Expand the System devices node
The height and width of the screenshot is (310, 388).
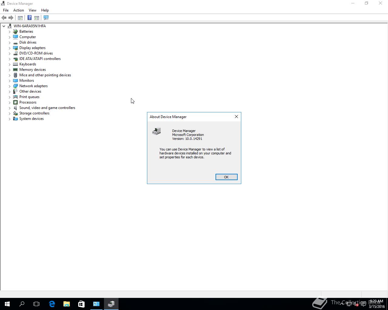click(x=9, y=119)
